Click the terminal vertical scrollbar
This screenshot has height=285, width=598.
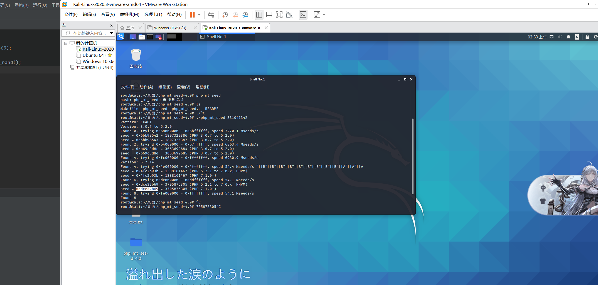[413, 156]
